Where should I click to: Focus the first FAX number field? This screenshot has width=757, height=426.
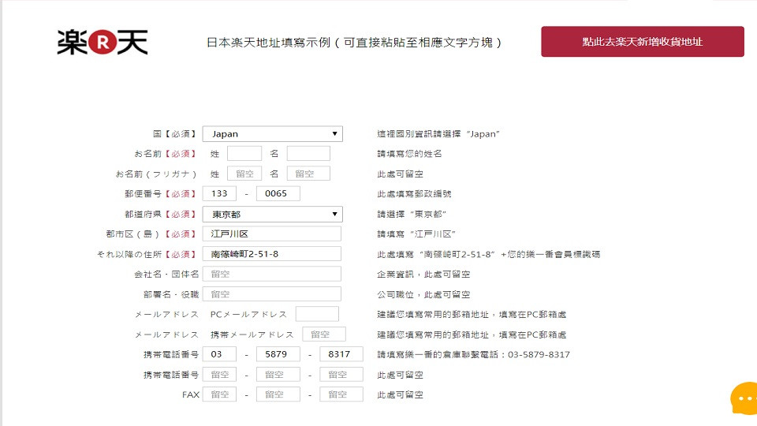(219, 394)
